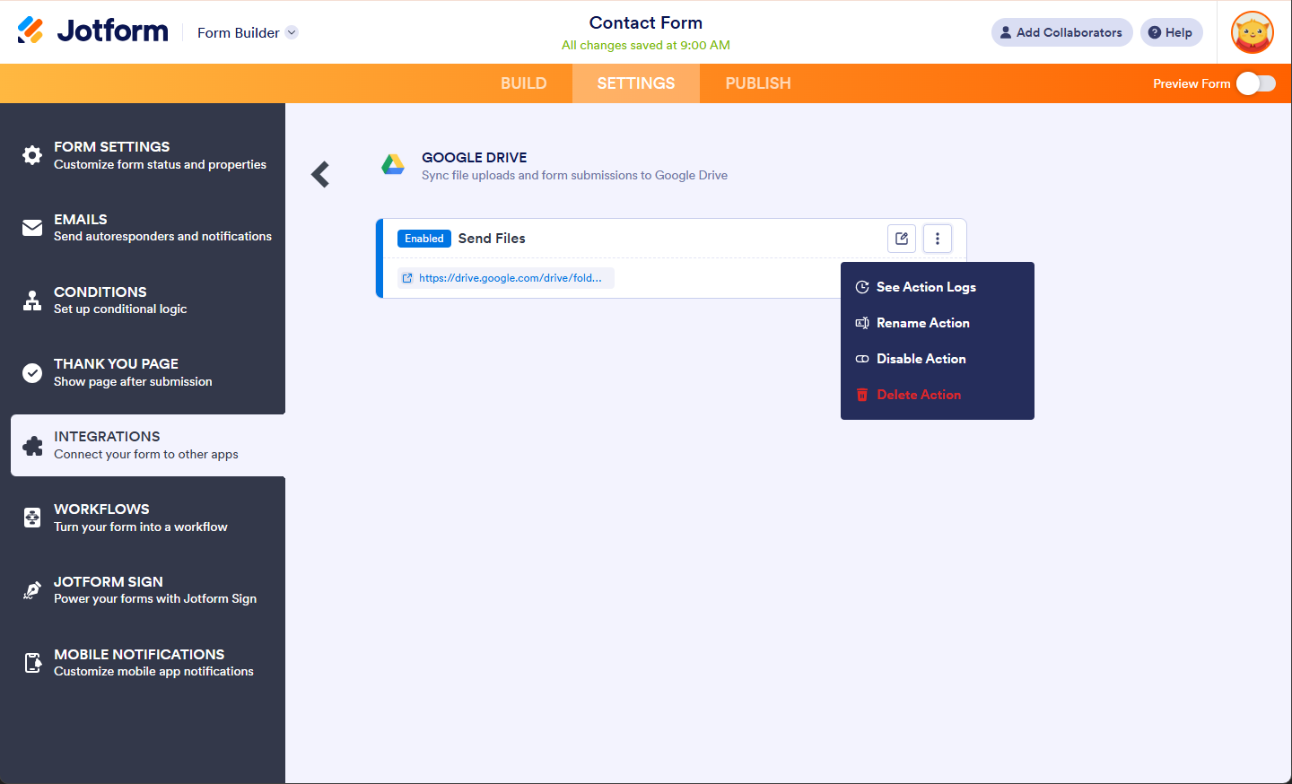Image resolution: width=1292 pixels, height=784 pixels.
Task: Open EMAILS section title
Action: [x=81, y=220]
